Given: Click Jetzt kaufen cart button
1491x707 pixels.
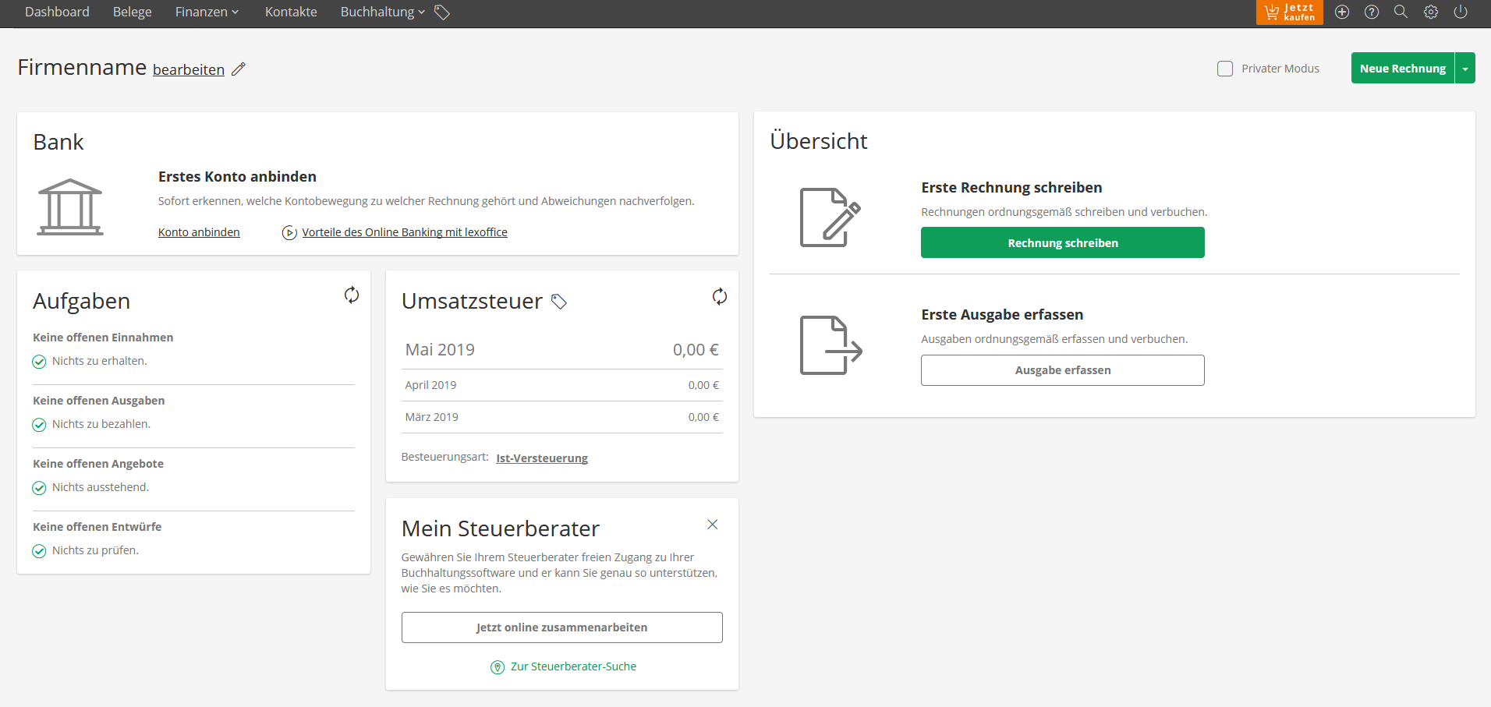Looking at the screenshot, I should [x=1289, y=12].
